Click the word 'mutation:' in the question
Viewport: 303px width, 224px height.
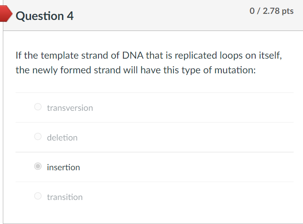235,70
